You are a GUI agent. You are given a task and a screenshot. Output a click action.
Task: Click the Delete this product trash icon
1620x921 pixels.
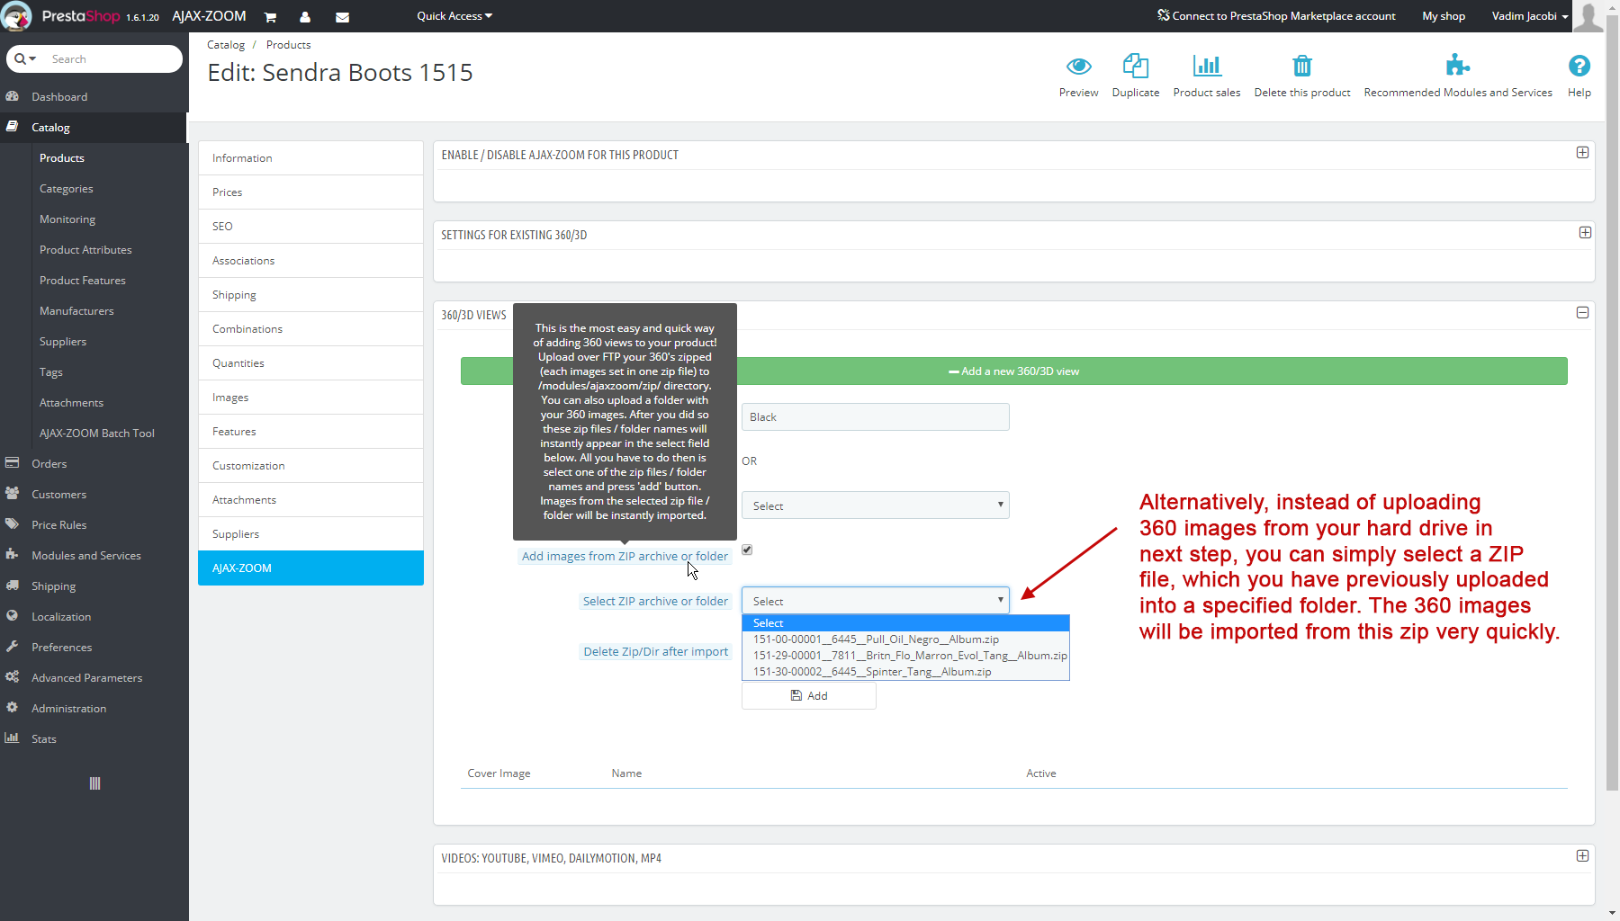tap(1302, 66)
